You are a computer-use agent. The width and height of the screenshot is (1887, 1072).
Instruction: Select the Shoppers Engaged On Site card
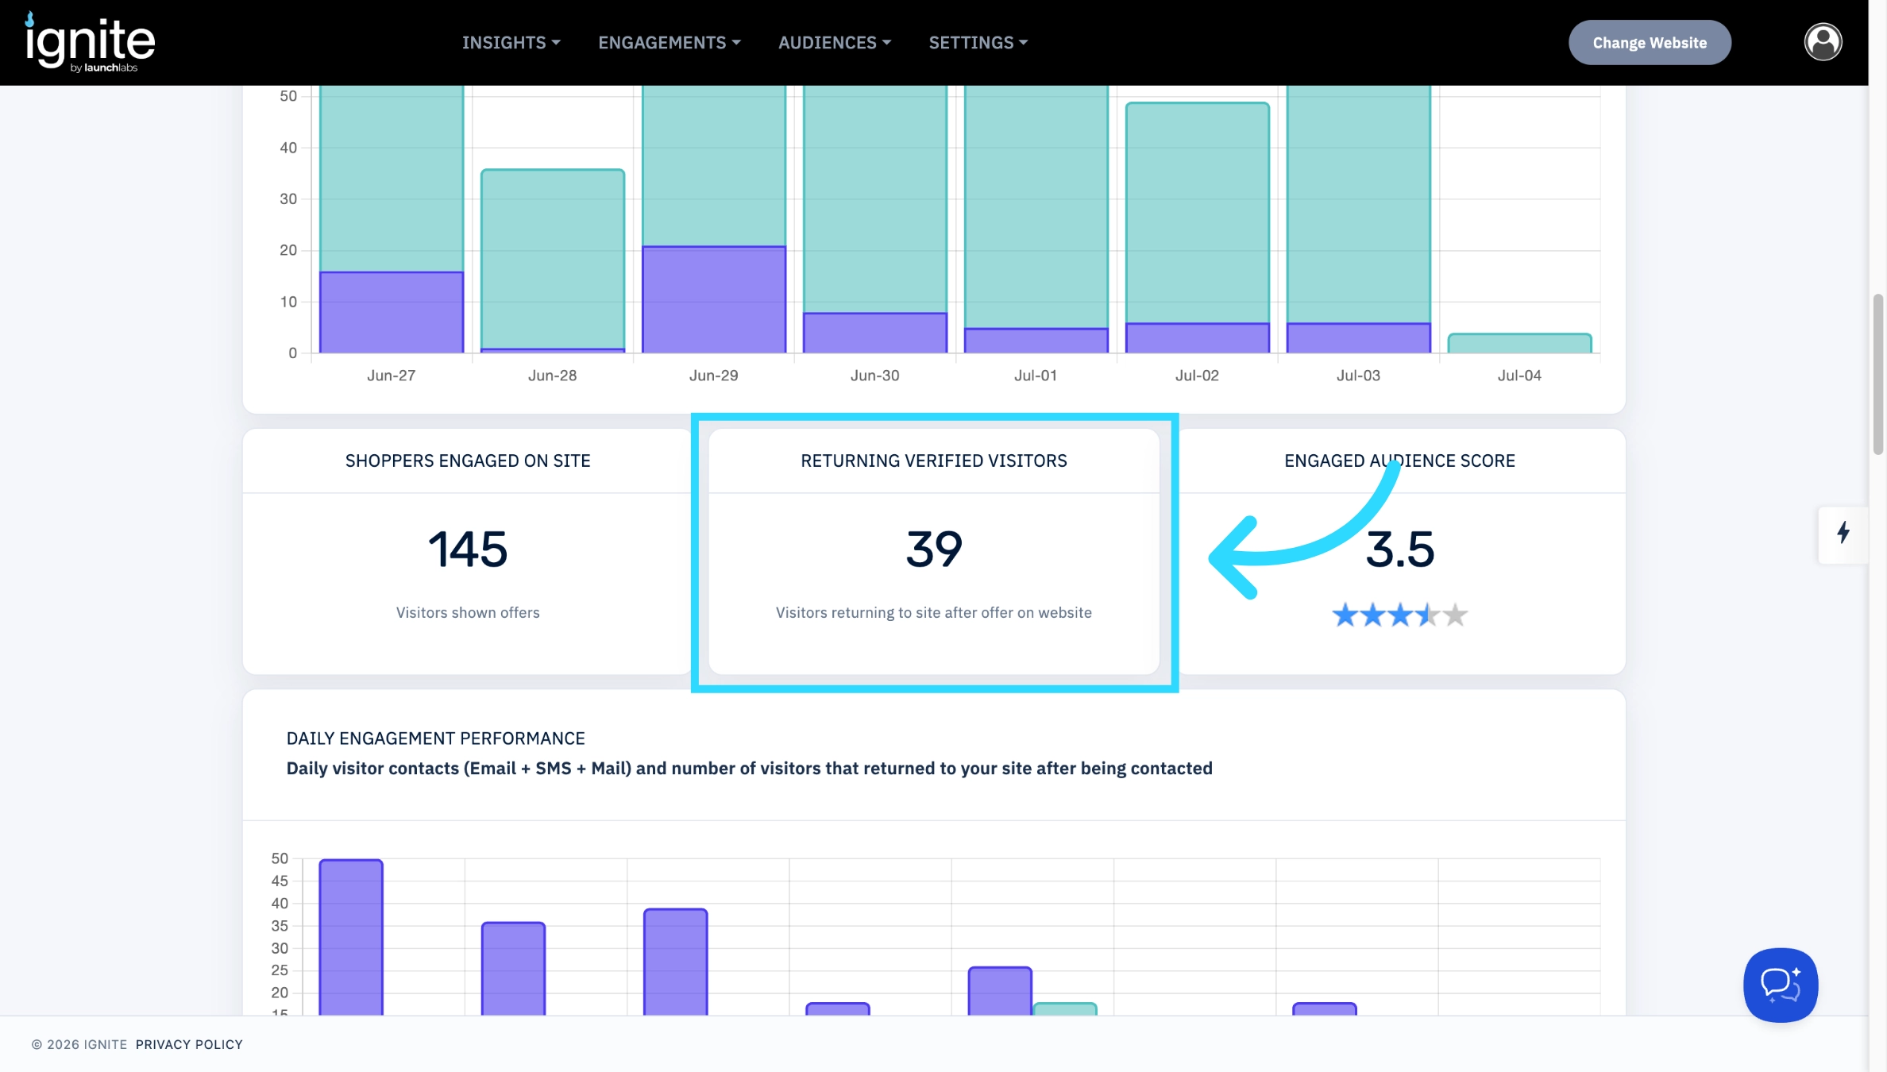(468, 552)
